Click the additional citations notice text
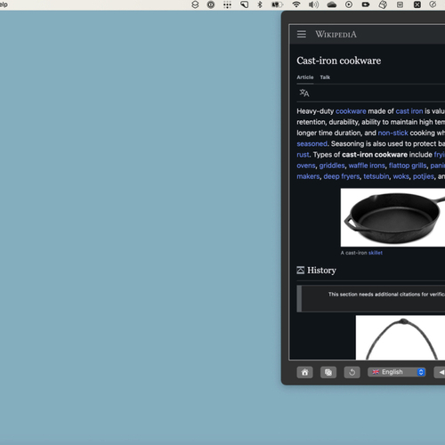The width and height of the screenshot is (445, 445). pos(386,295)
